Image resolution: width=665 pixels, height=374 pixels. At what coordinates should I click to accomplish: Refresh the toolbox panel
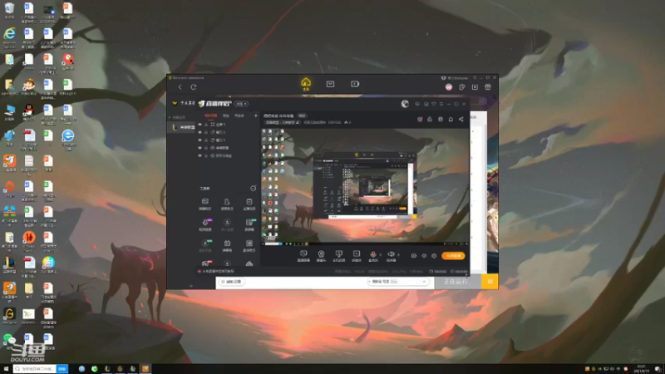254,189
